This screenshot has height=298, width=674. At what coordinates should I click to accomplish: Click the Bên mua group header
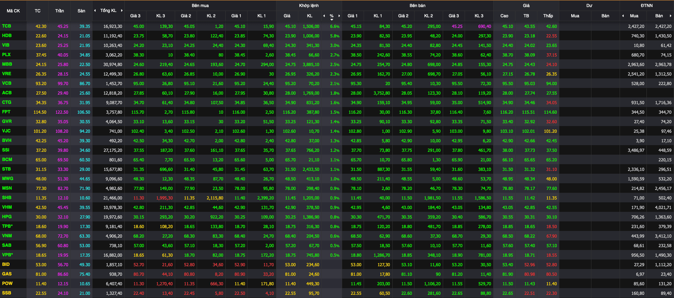200,6
